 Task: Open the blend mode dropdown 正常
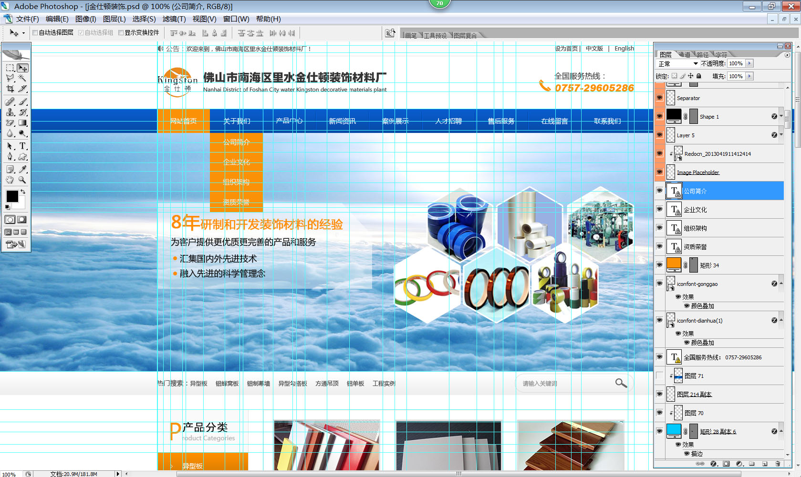pos(678,64)
